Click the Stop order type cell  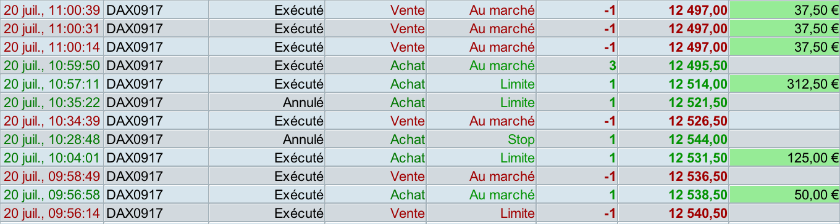click(482, 139)
